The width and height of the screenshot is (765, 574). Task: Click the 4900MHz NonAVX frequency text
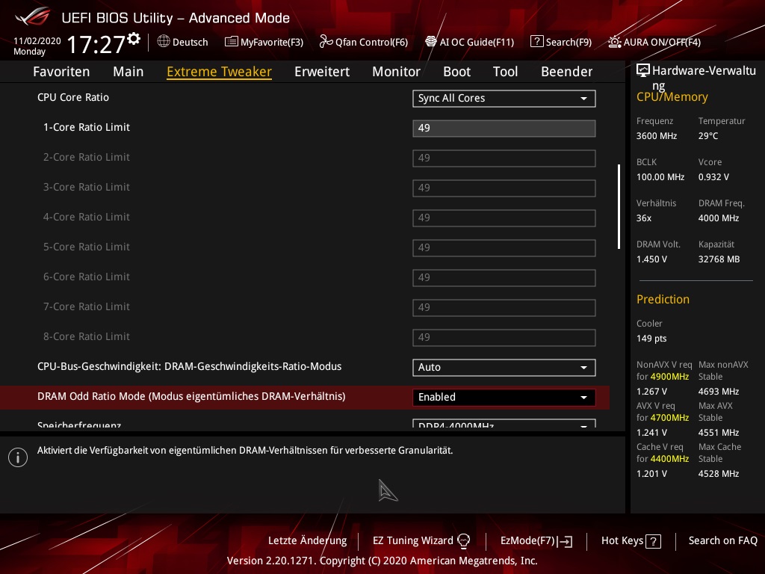(669, 377)
